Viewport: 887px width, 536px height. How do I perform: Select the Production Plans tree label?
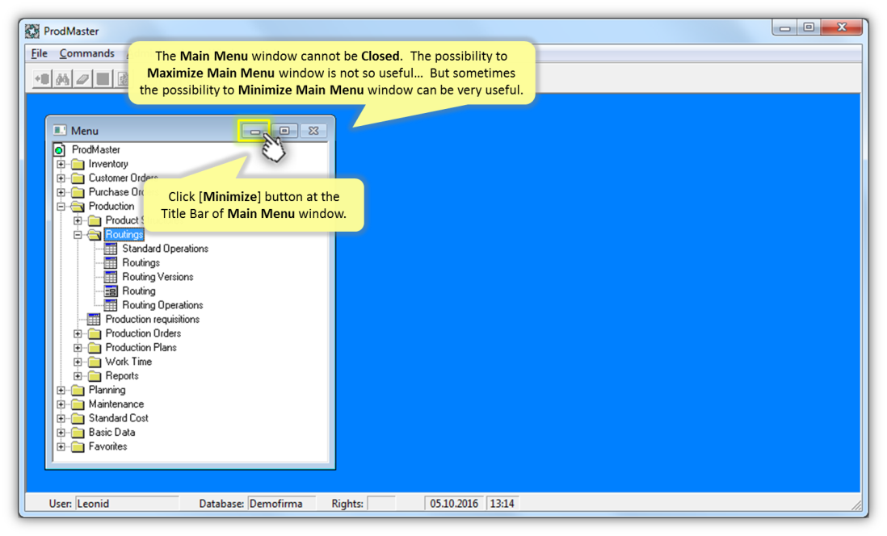tap(141, 348)
